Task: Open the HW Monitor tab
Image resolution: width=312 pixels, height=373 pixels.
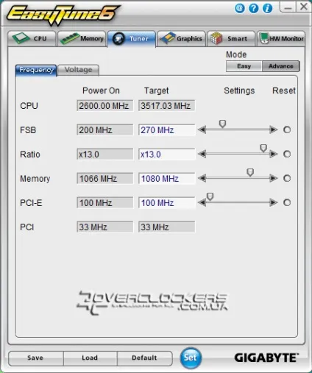Action: click(x=281, y=38)
